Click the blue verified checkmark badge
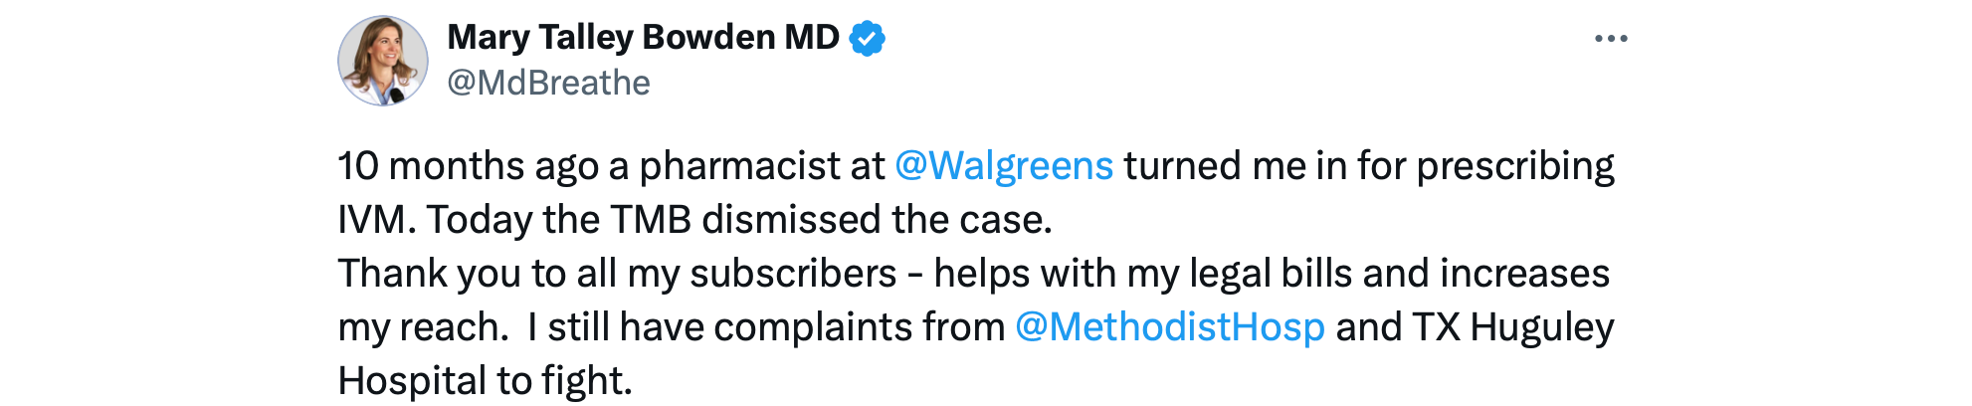1972x406 pixels. (x=868, y=39)
